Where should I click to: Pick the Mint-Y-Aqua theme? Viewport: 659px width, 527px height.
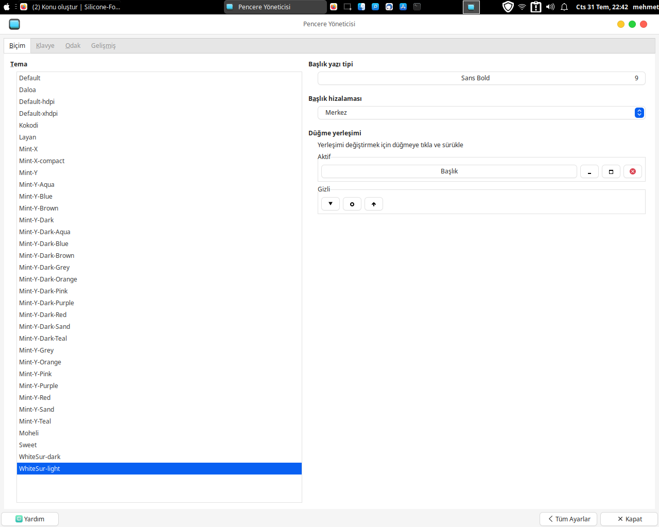click(159, 185)
